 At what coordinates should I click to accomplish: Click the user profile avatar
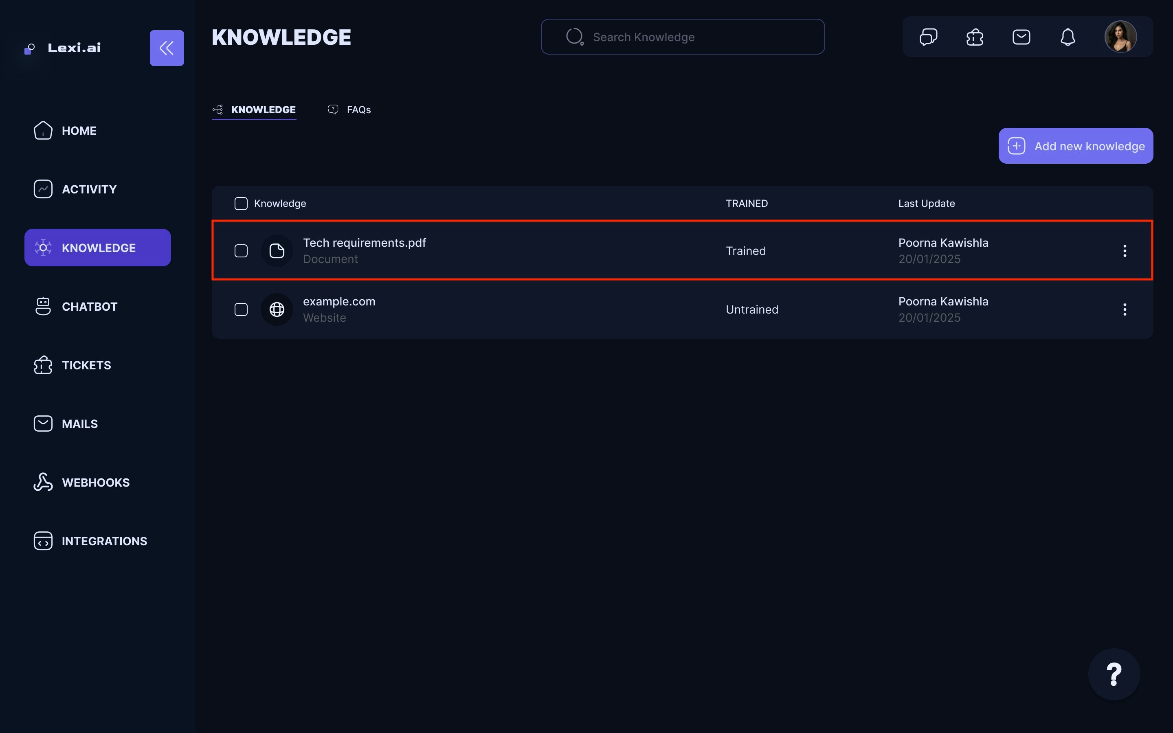[x=1120, y=37]
